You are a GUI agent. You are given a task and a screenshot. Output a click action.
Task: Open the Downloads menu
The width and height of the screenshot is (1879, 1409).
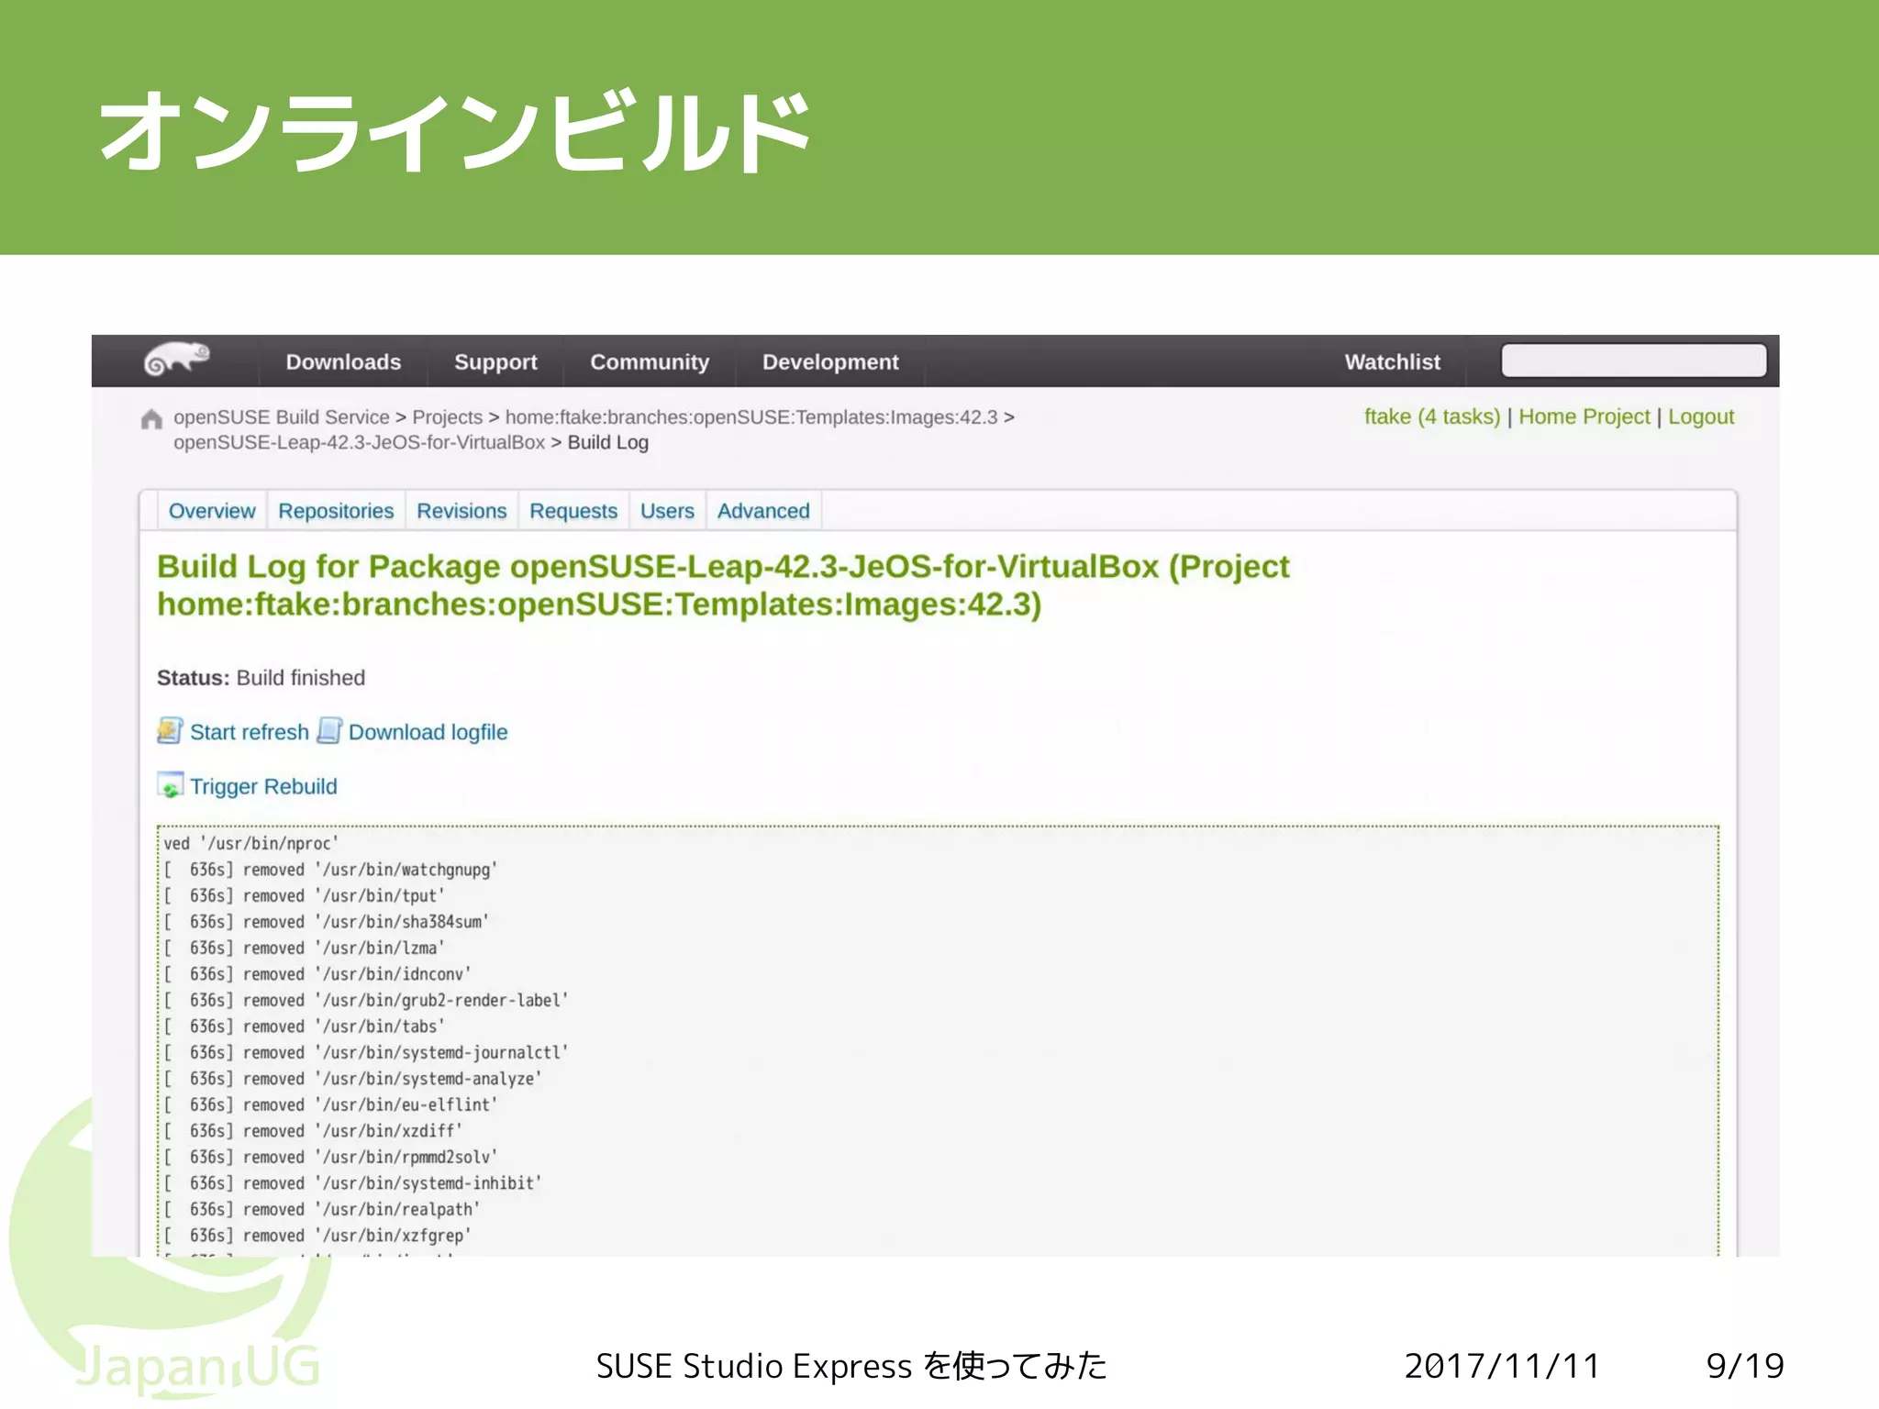(343, 361)
